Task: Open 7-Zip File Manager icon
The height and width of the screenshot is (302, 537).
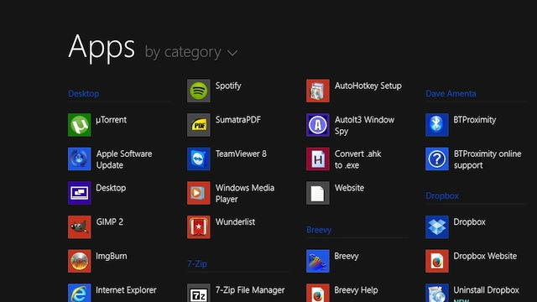Action: tap(199, 293)
